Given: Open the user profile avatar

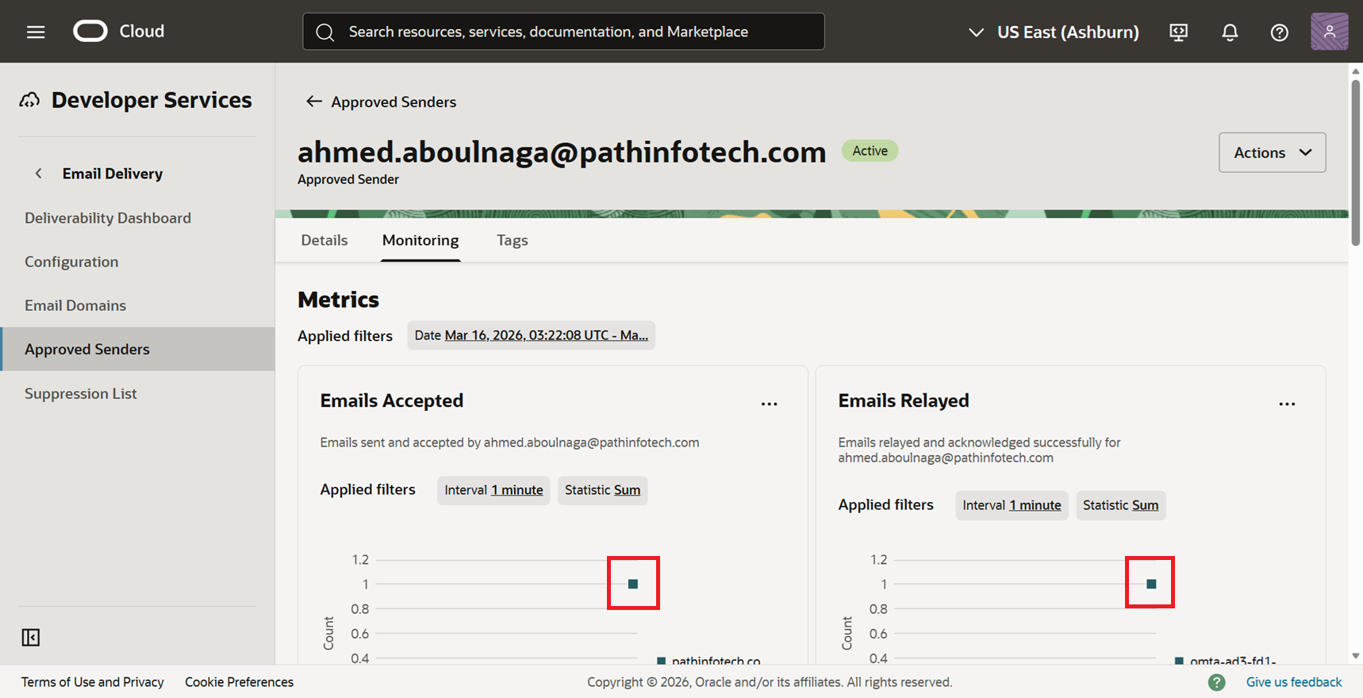Looking at the screenshot, I should coord(1329,32).
